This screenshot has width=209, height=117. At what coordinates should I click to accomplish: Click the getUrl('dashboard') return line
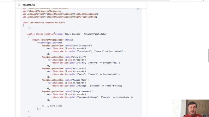pos(88,51)
